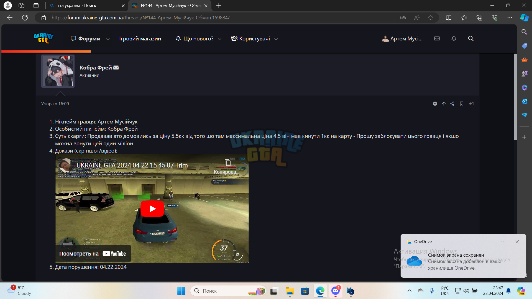Refresh the current page
The height and width of the screenshot is (299, 532).
pyautogui.click(x=25, y=18)
